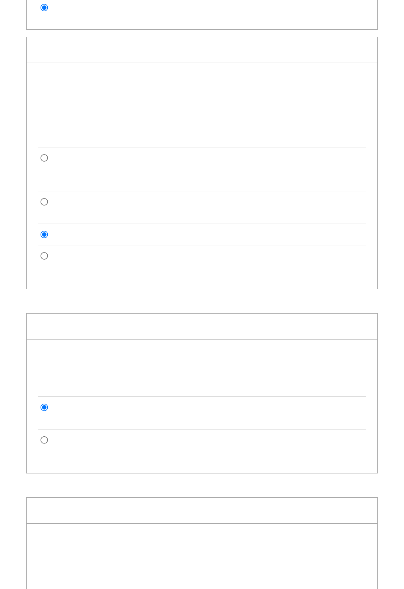Click the selected third radio in the four-option question

pyautogui.click(x=44, y=234)
